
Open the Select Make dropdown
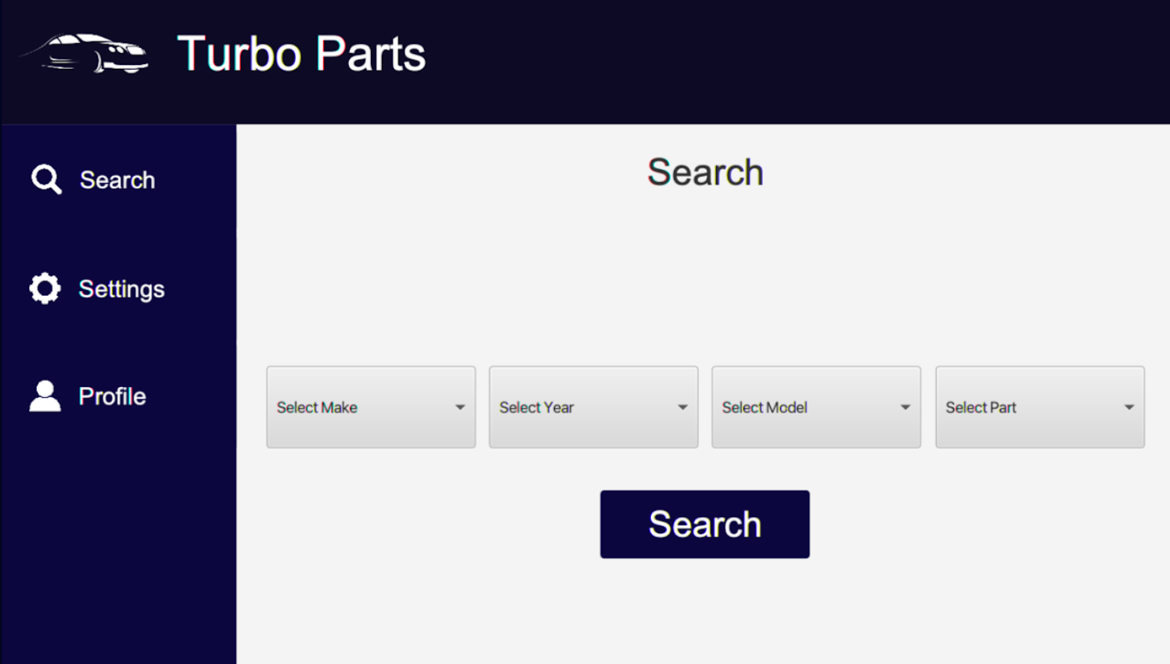coord(371,407)
